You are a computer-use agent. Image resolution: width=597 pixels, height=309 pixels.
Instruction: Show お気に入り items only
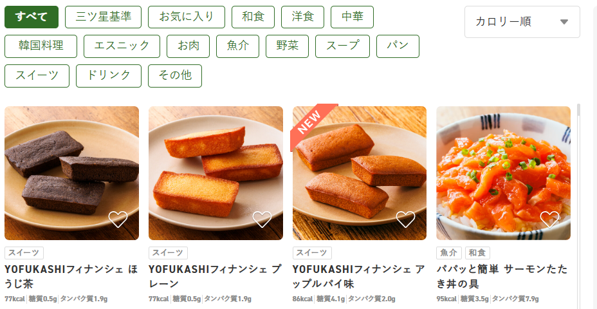187,17
